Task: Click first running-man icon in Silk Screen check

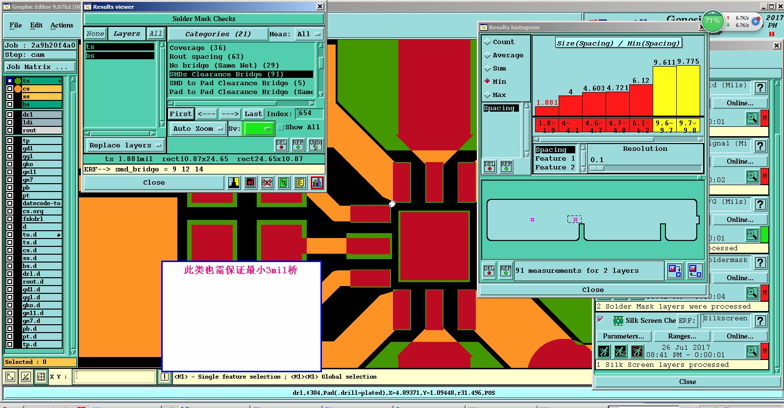Action: (604, 351)
